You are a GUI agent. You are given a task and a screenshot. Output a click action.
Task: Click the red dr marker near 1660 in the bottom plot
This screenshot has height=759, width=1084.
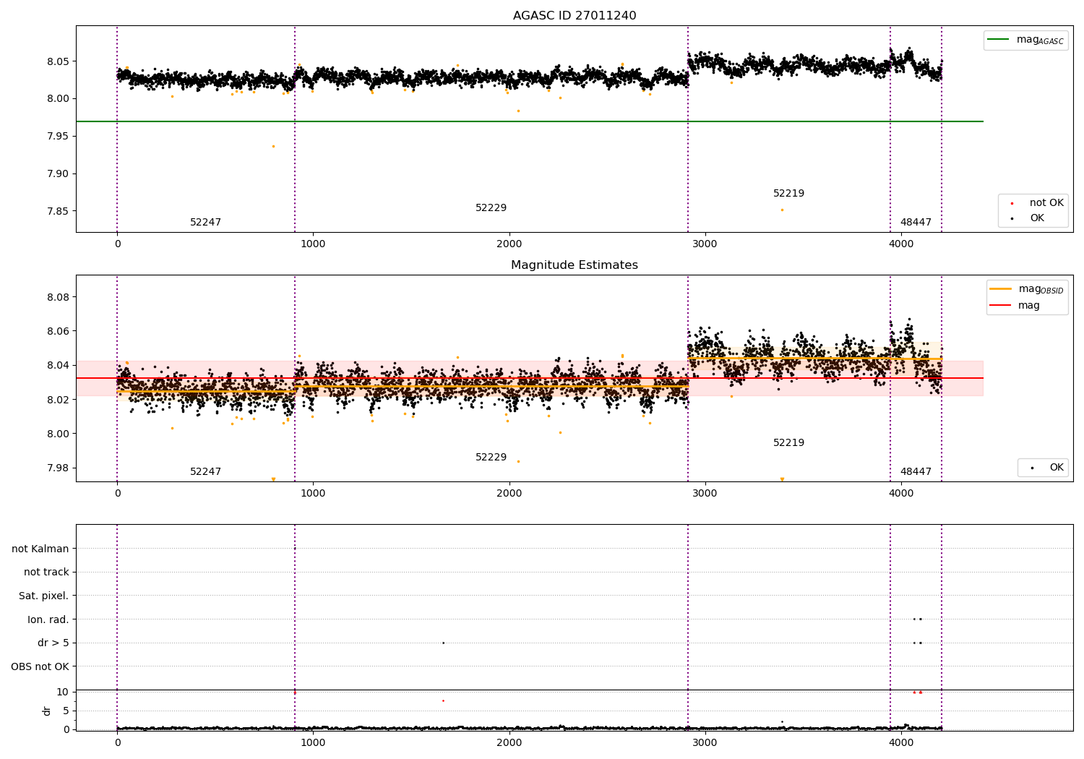click(x=443, y=700)
